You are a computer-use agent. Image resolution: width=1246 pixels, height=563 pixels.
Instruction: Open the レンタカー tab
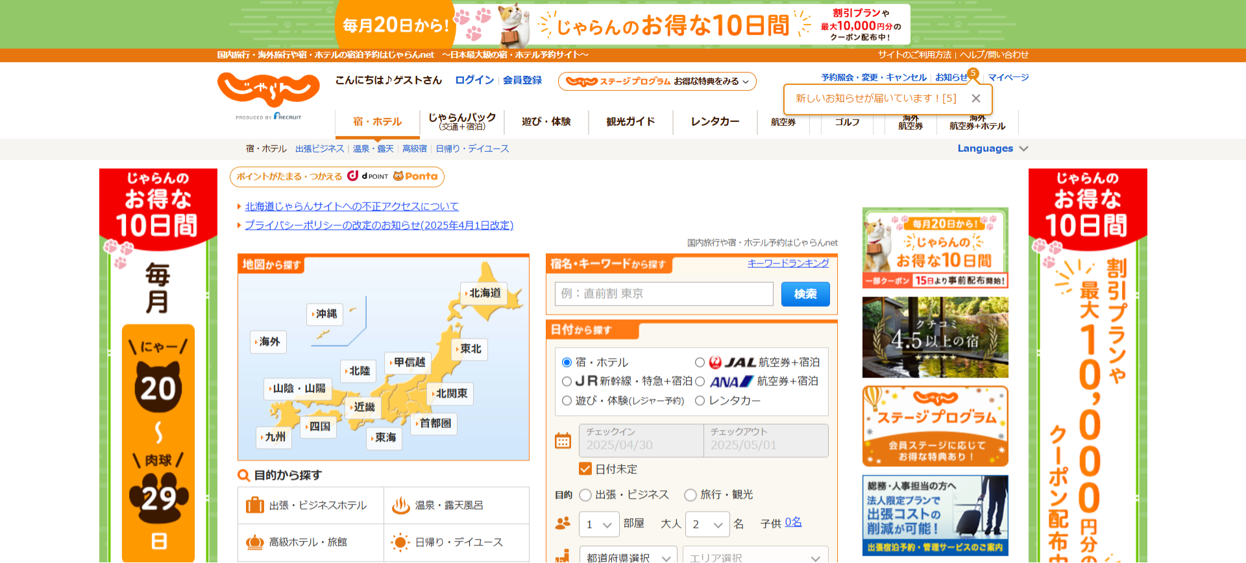click(715, 122)
